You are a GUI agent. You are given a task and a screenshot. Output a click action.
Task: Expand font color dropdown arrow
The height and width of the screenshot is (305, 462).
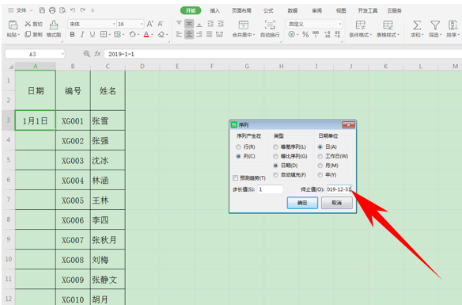153,35
